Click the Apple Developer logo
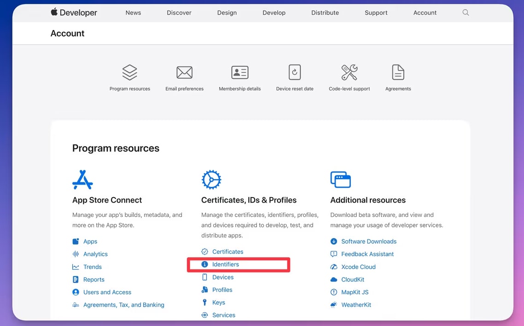The height and width of the screenshot is (326, 524). (x=73, y=12)
